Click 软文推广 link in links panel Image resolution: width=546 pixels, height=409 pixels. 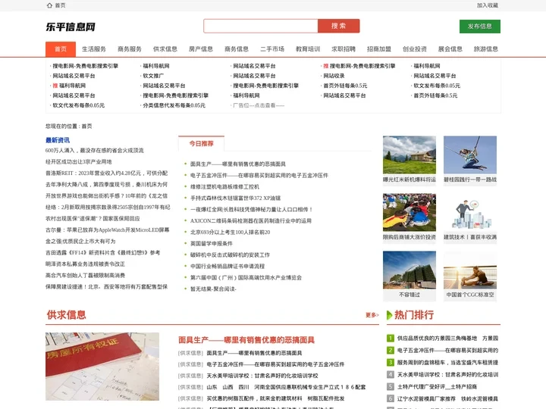coord(153,76)
